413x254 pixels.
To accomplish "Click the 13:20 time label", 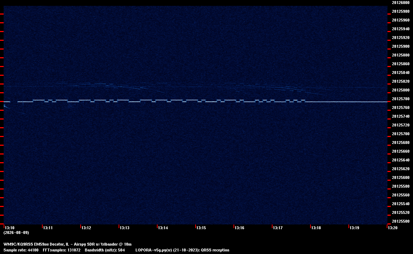I will click(x=393, y=228).
